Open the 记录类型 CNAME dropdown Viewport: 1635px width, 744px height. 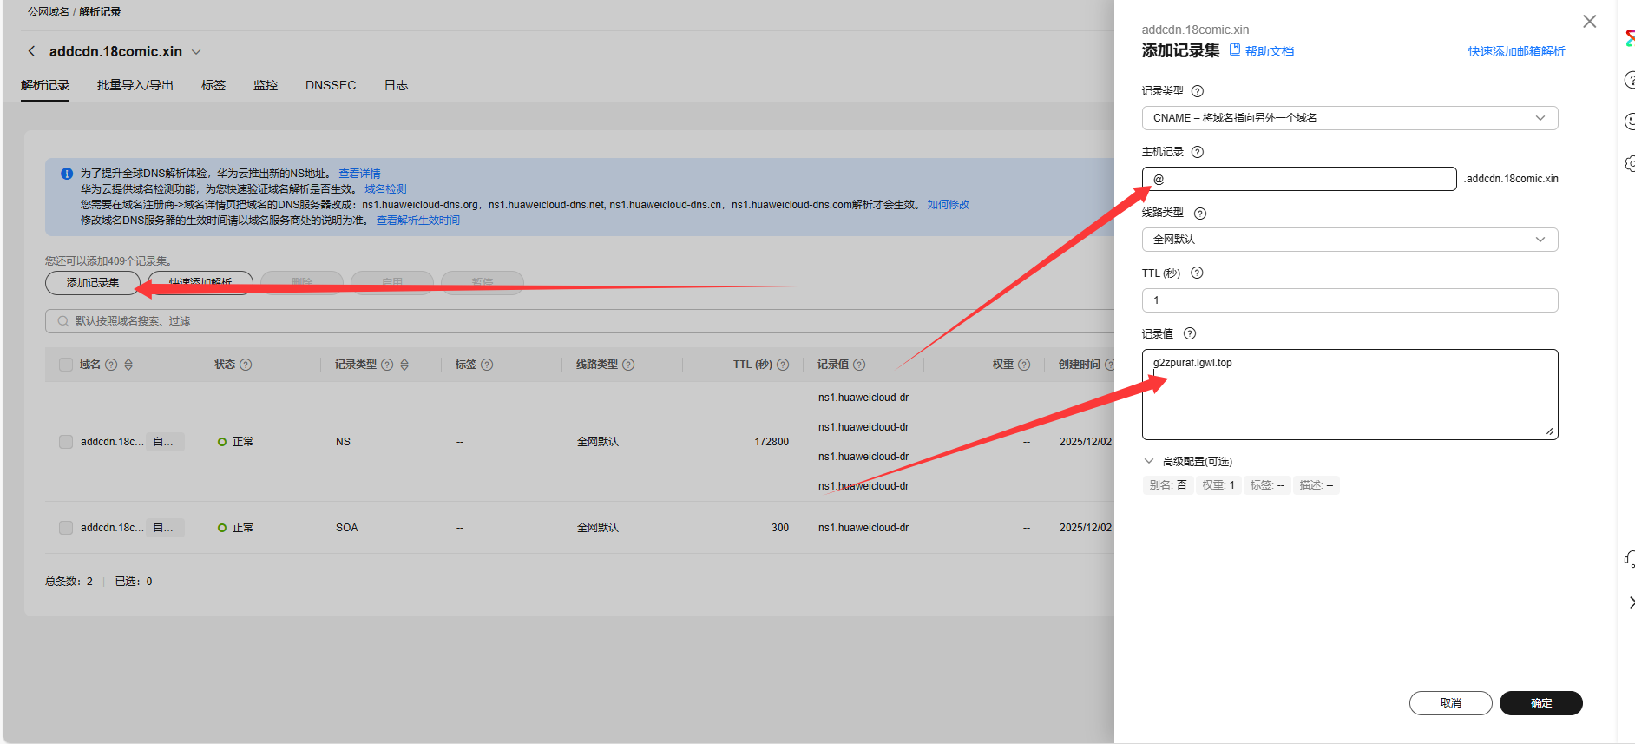tap(1349, 118)
